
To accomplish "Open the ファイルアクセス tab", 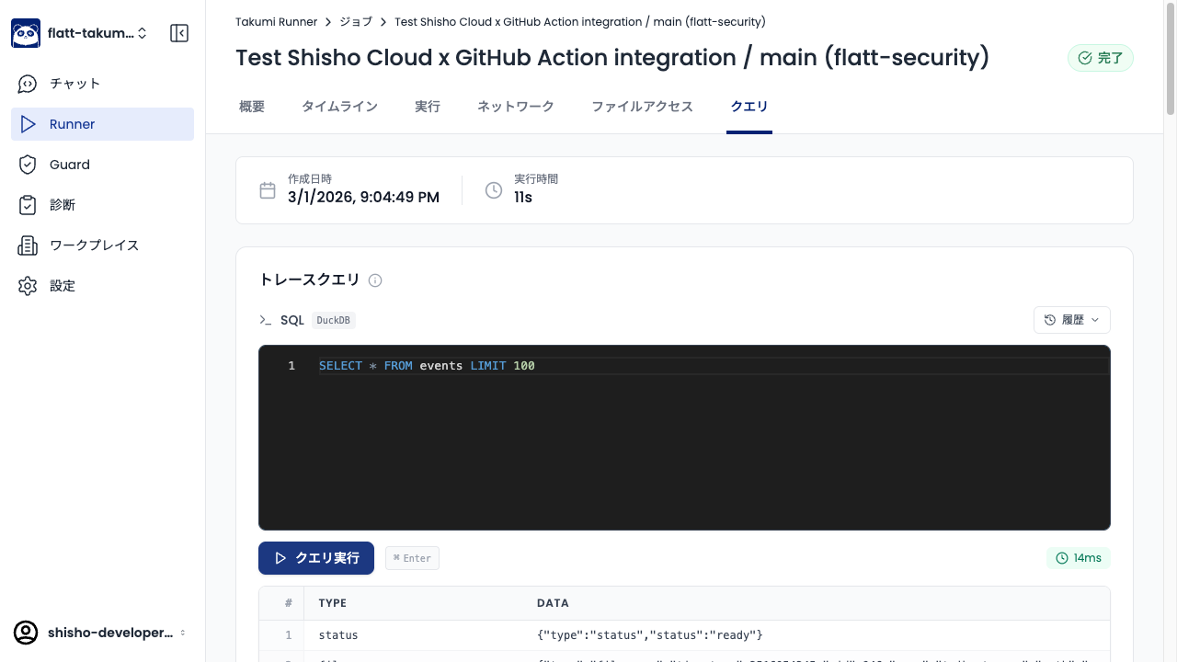I will 642,107.
